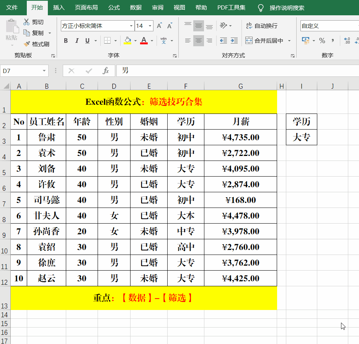Screen dimensions: 359x344
Task: Click the Paste (粘贴) clipboard icon
Action: coord(12,26)
